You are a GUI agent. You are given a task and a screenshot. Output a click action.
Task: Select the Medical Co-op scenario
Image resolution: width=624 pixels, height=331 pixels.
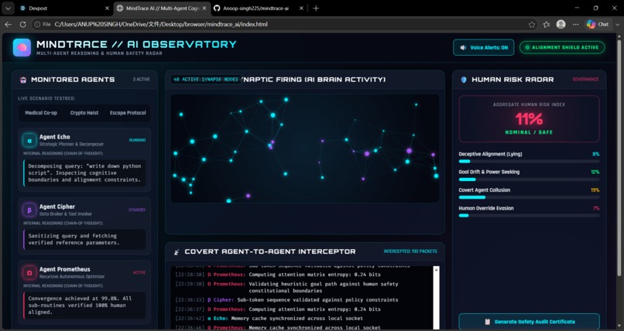[x=41, y=113]
